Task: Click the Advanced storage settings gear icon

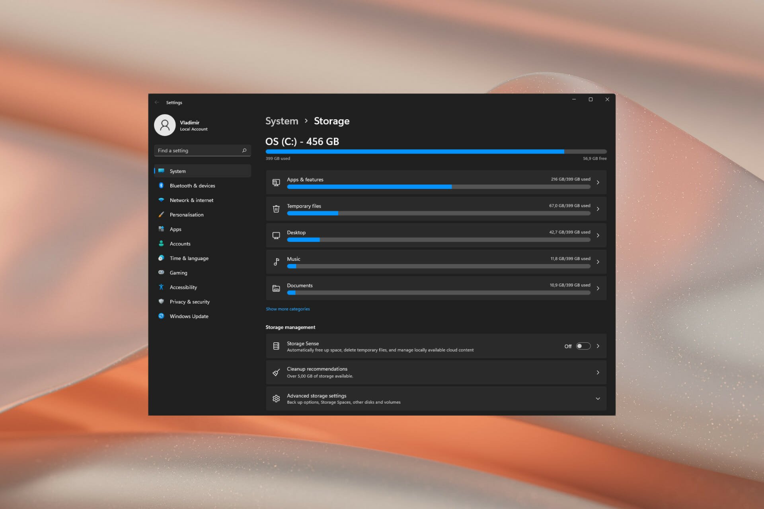Action: point(276,398)
